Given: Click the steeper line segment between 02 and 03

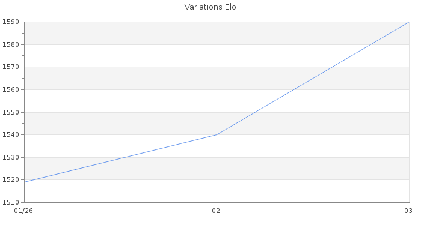Looking at the screenshot, I should [x=313, y=78].
